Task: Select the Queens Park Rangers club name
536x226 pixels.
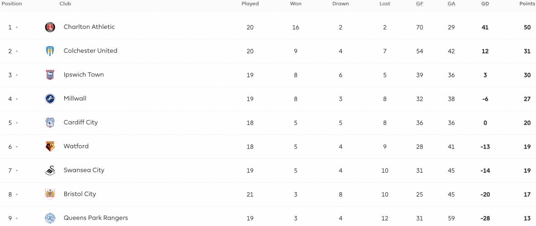Action: point(96,218)
